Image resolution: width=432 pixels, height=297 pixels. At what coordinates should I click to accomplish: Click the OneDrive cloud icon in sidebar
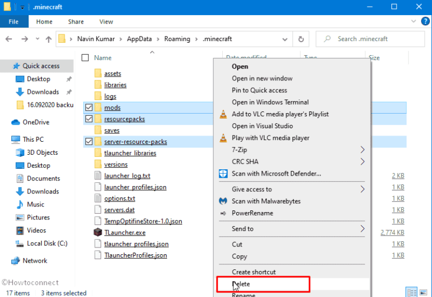[x=16, y=122]
